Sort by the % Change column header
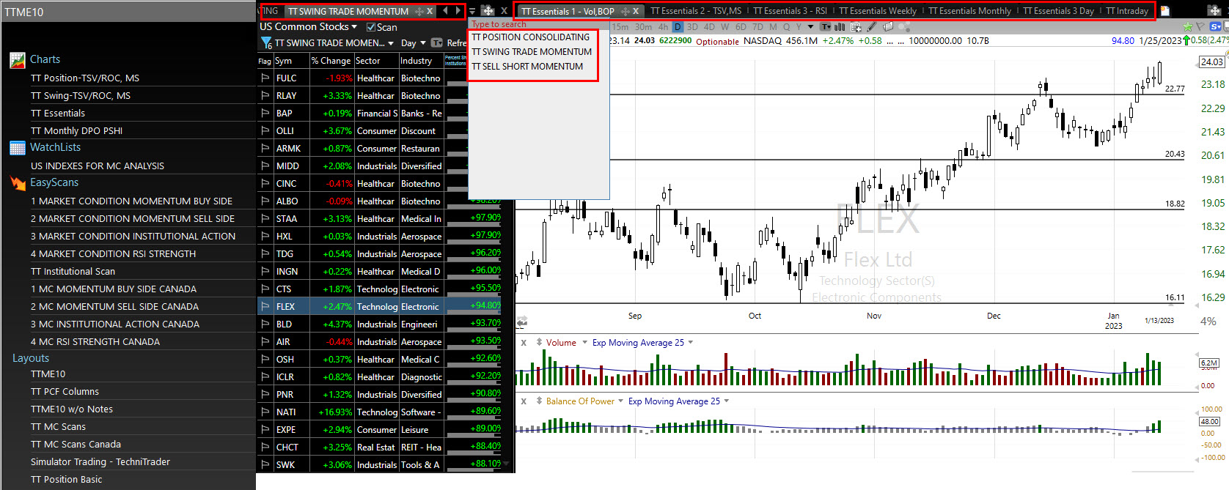This screenshot has width=1229, height=490. tap(331, 61)
